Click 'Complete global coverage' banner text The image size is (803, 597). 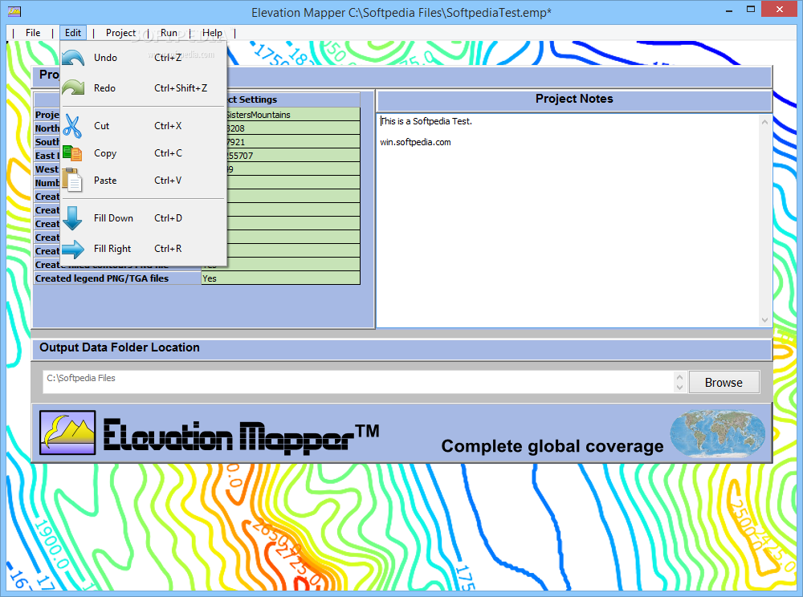pos(552,447)
